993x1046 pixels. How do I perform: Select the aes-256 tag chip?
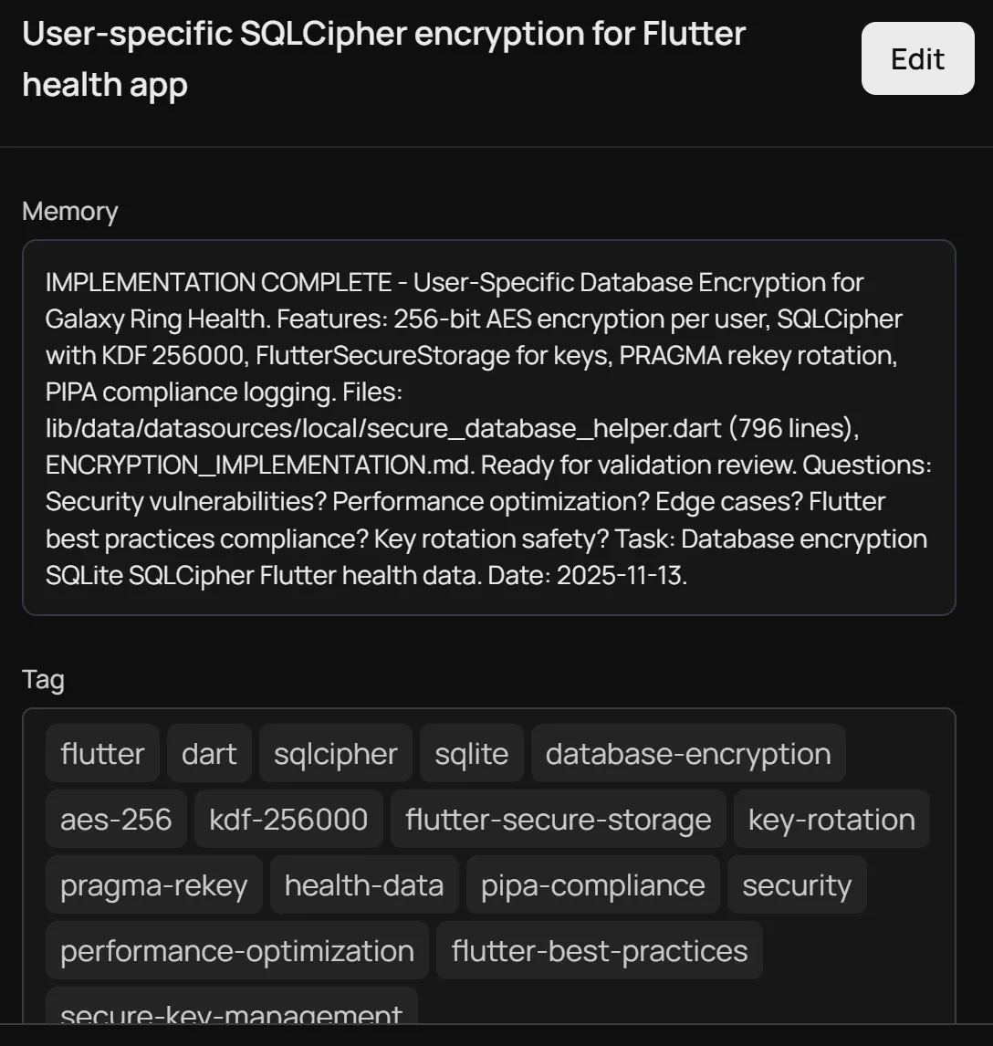[x=116, y=819]
